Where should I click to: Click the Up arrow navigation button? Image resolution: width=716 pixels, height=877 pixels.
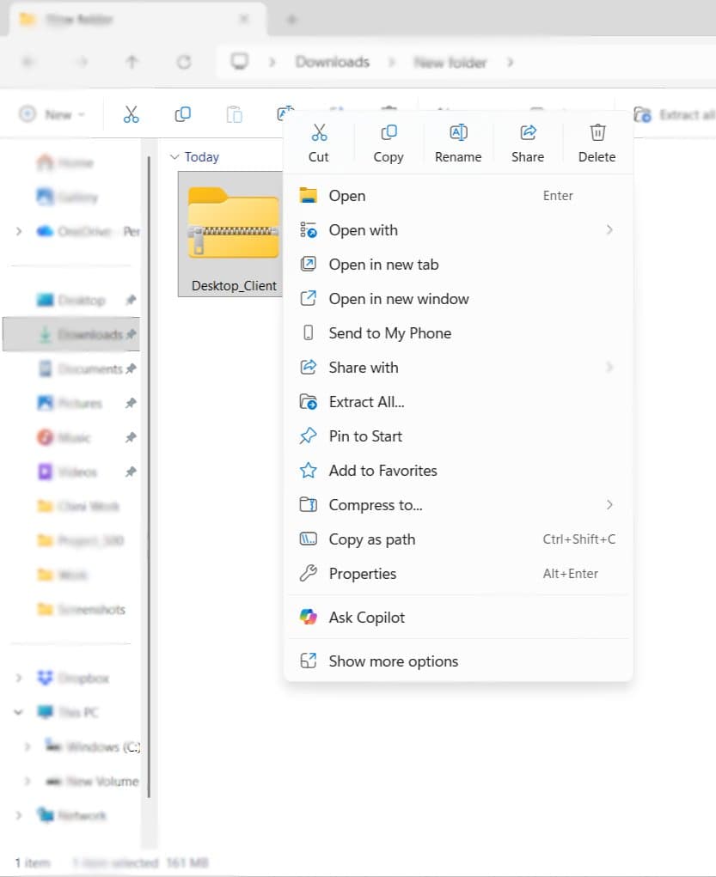(132, 62)
